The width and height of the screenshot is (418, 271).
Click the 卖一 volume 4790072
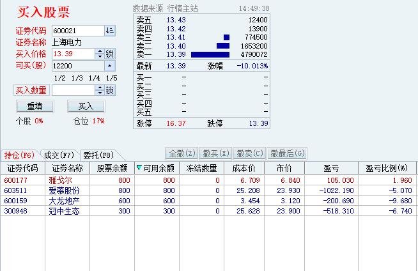(254, 54)
